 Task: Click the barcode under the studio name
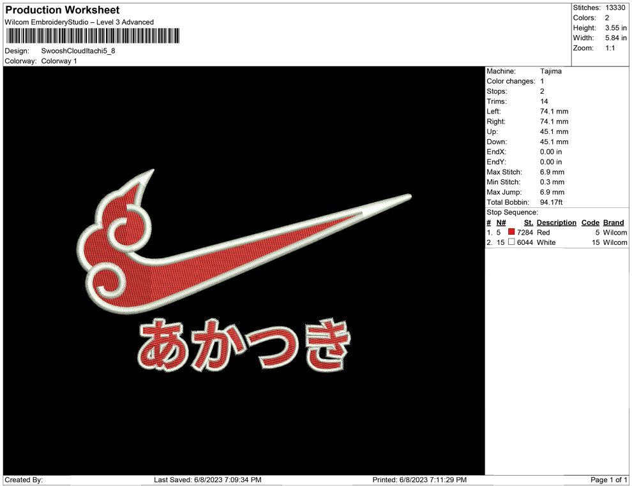point(93,36)
